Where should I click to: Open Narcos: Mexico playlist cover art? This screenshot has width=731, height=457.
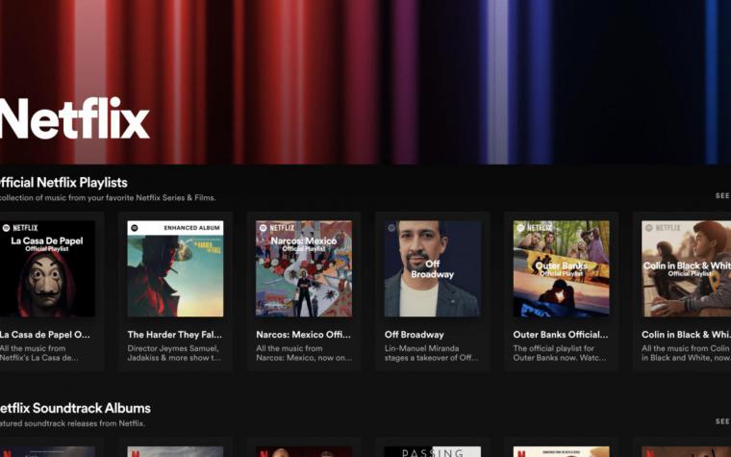tap(304, 268)
